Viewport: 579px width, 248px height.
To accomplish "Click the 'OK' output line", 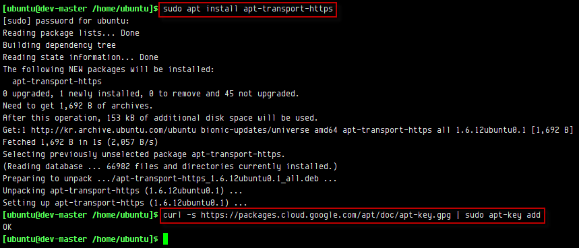I will pyautogui.click(x=7, y=227).
